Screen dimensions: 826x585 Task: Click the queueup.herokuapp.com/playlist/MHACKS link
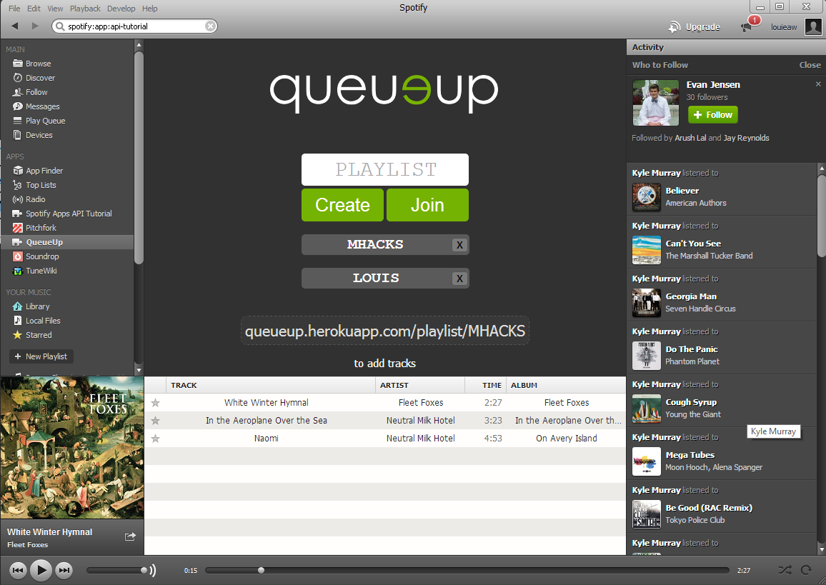coord(385,331)
